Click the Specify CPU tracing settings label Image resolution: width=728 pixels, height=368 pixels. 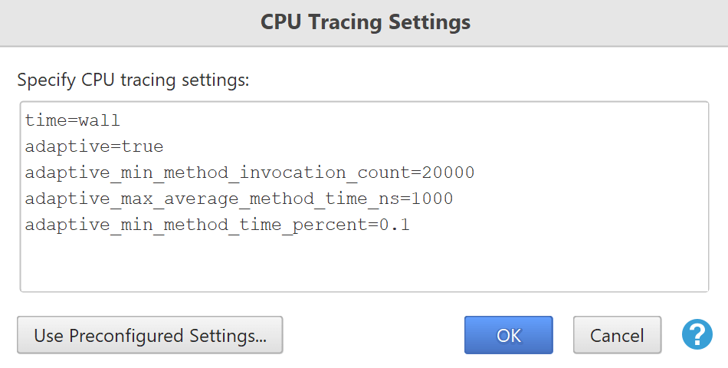(133, 80)
